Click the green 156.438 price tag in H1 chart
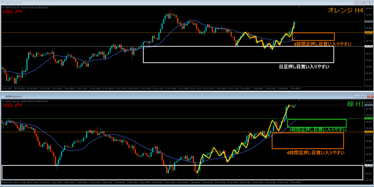This screenshot has width=374, height=187. point(369,118)
